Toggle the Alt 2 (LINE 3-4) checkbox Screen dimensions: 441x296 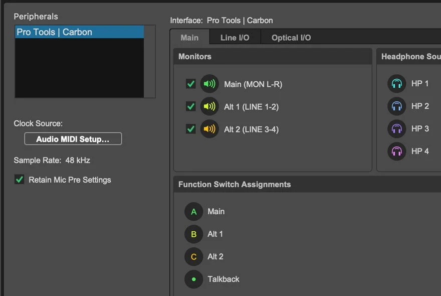click(190, 129)
